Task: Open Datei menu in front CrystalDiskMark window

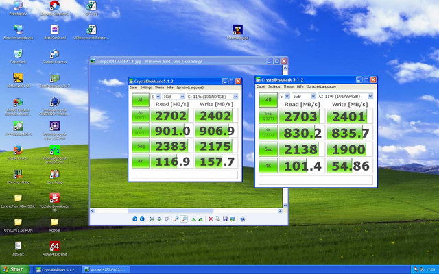Action: (x=261, y=86)
